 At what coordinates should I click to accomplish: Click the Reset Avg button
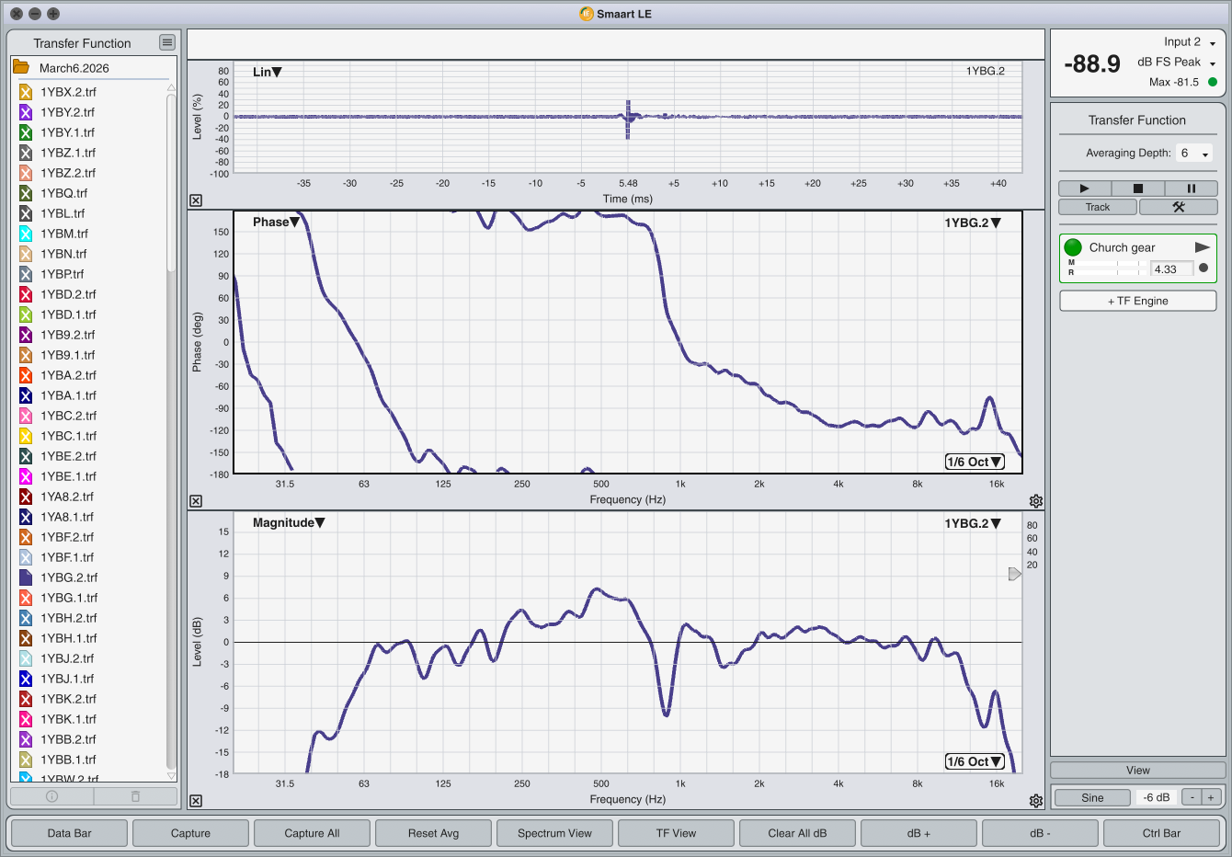coord(434,833)
